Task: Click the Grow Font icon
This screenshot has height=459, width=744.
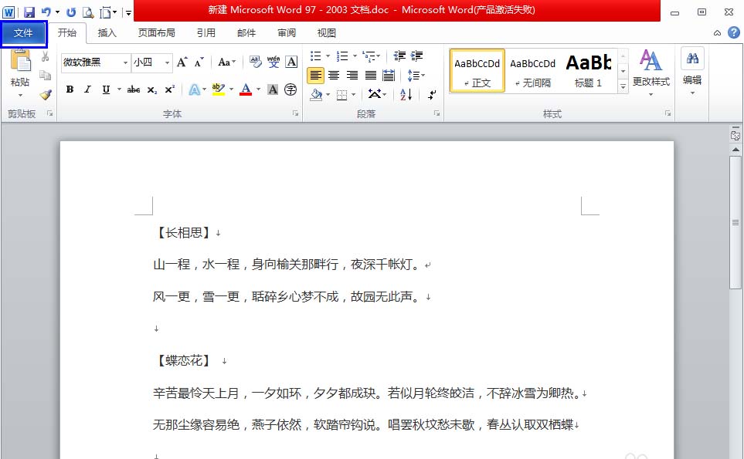Action: [x=182, y=62]
